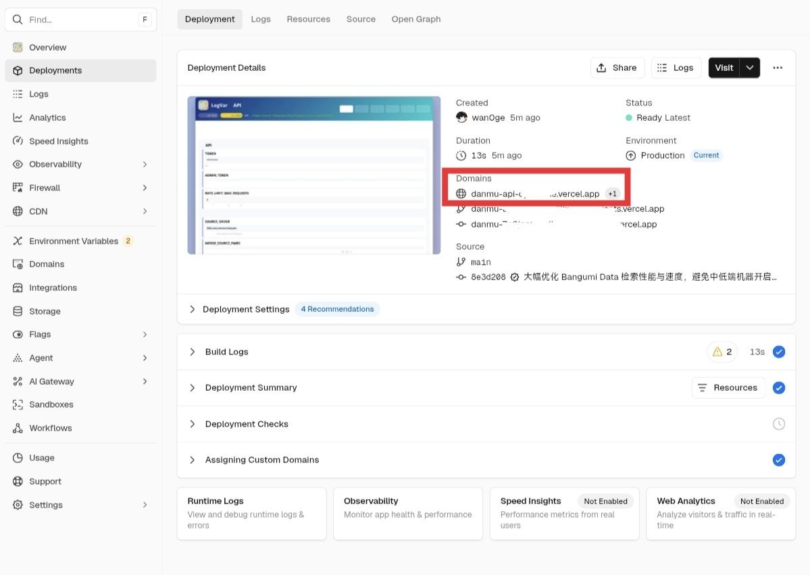This screenshot has width=810, height=575.
Task: Expand the CDN sidebar submenu chevron
Action: (x=145, y=211)
